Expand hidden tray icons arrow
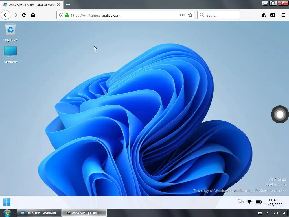 (x=267, y=213)
